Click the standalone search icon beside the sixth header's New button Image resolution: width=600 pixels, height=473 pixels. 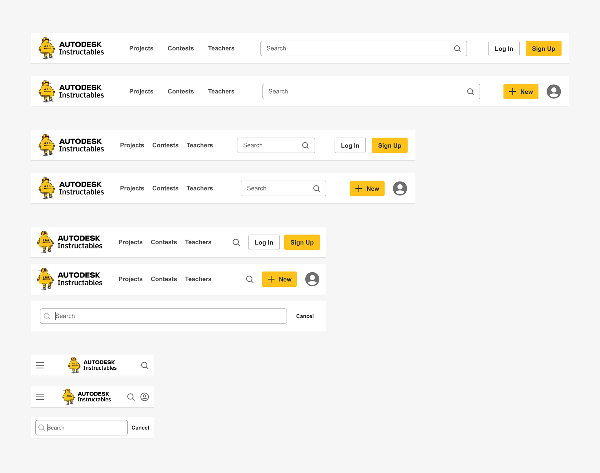[x=250, y=279]
